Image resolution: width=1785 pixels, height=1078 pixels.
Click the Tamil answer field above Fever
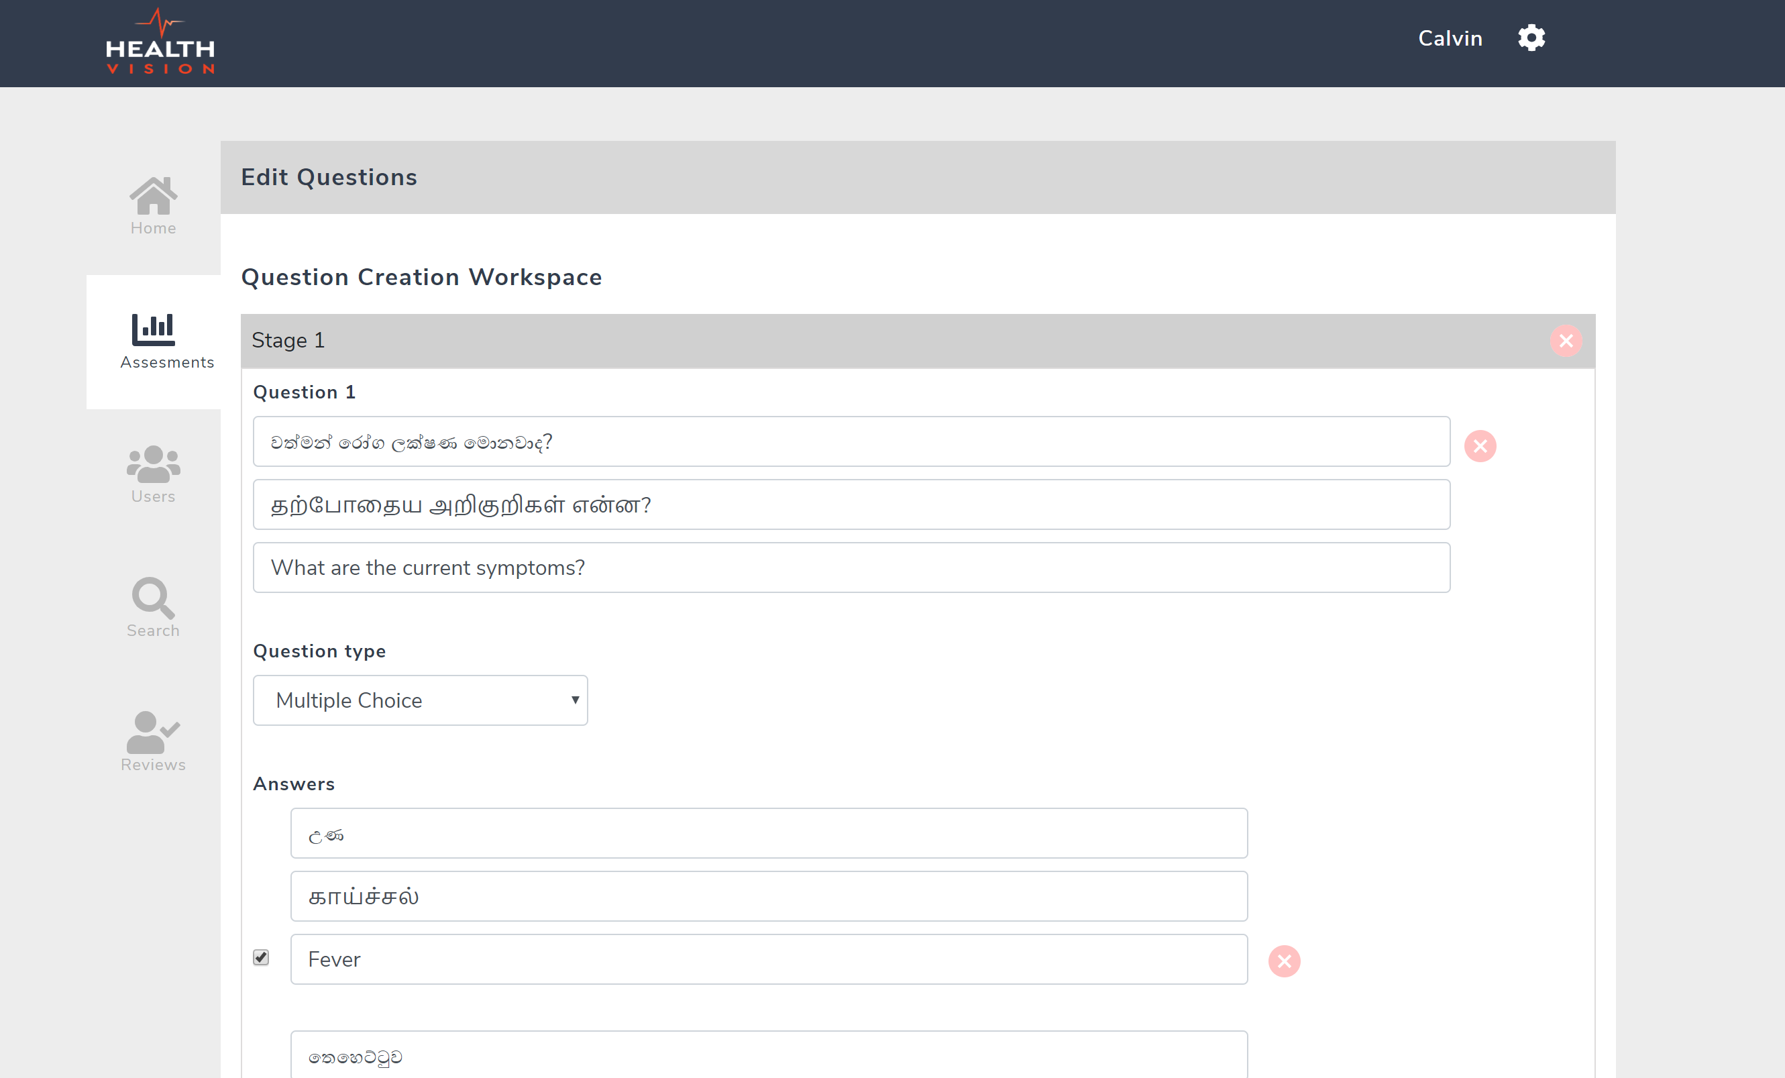769,897
